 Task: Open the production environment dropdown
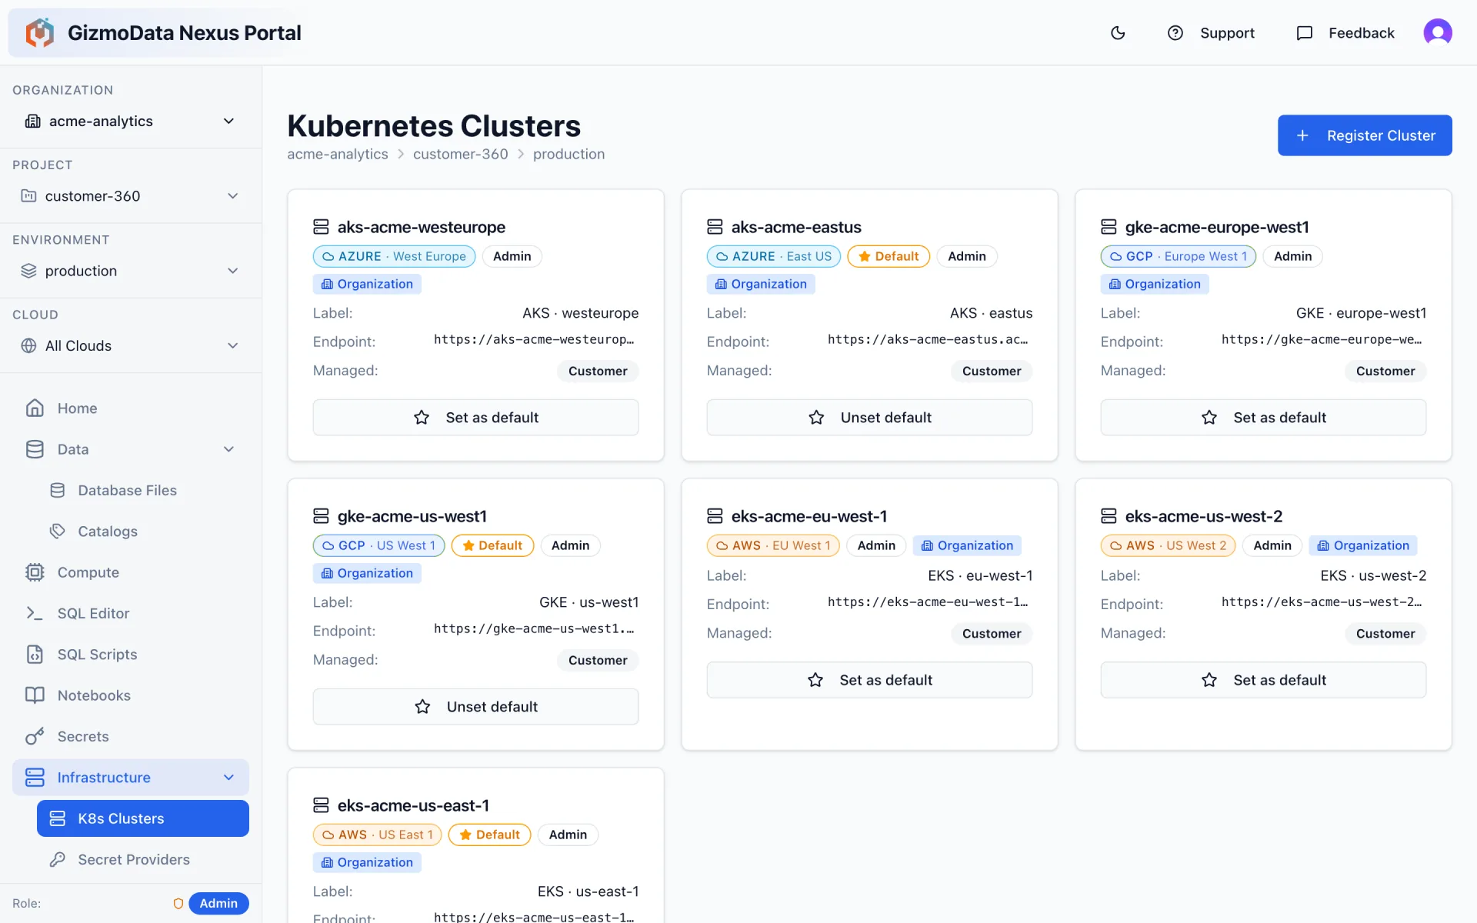pos(131,271)
